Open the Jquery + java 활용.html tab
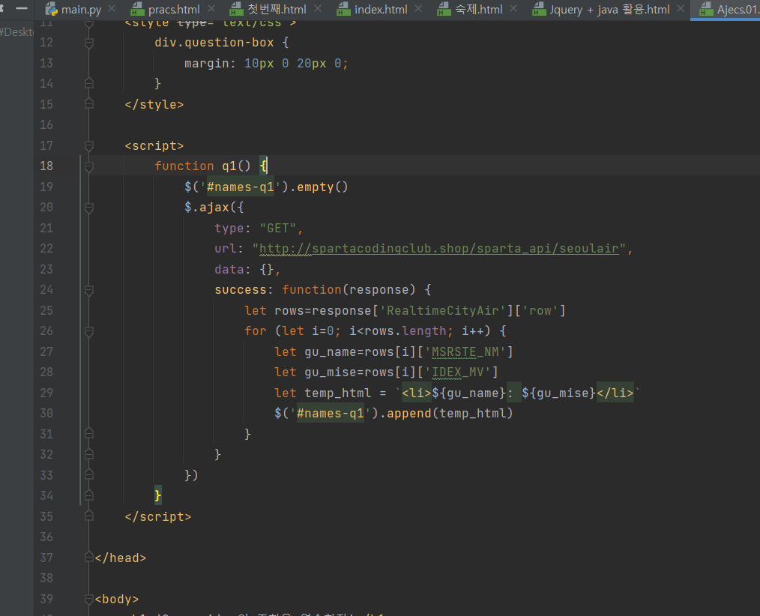The width and height of the screenshot is (760, 616). [609, 9]
